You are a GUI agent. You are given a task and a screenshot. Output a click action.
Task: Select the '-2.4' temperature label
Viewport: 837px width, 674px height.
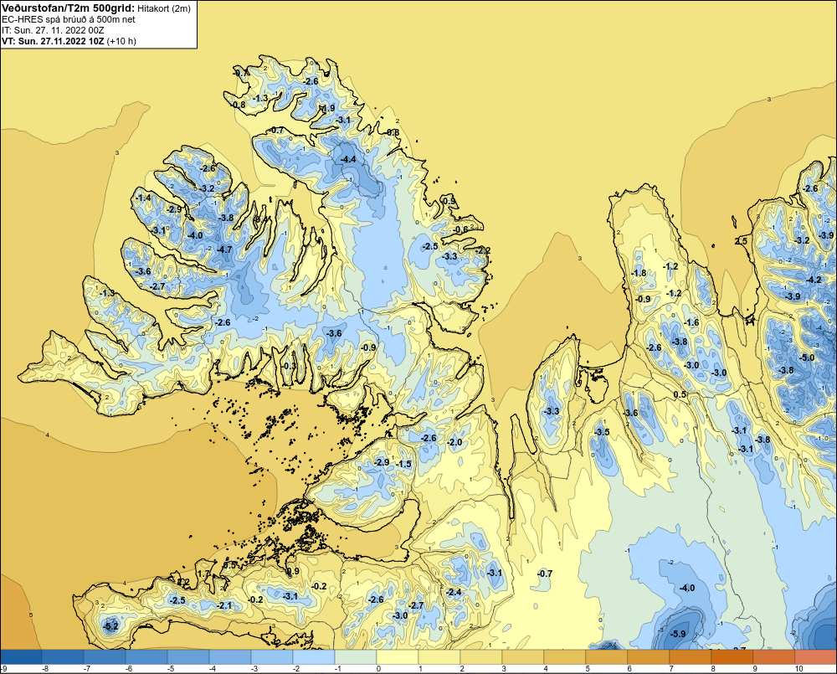click(x=453, y=592)
